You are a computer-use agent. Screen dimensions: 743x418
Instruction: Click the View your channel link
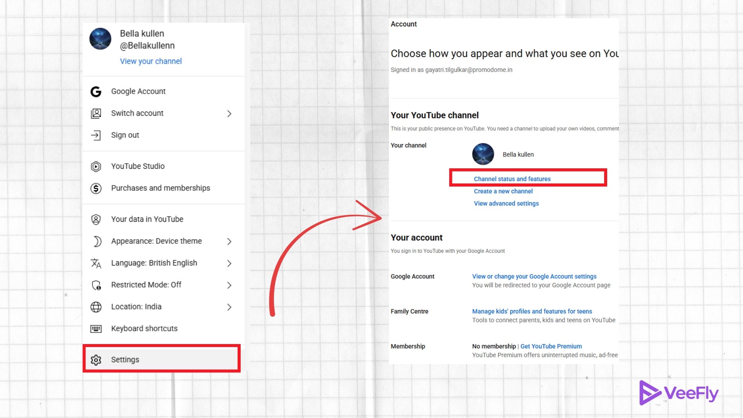point(151,61)
